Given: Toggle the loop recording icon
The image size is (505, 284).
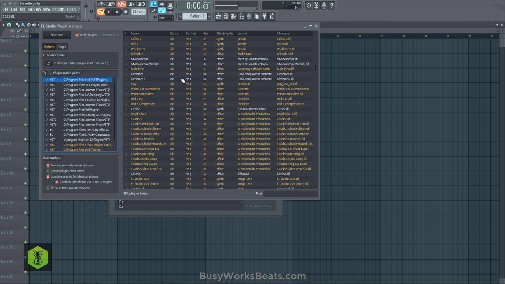Looking at the screenshot, I should pyautogui.click(x=141, y=4).
